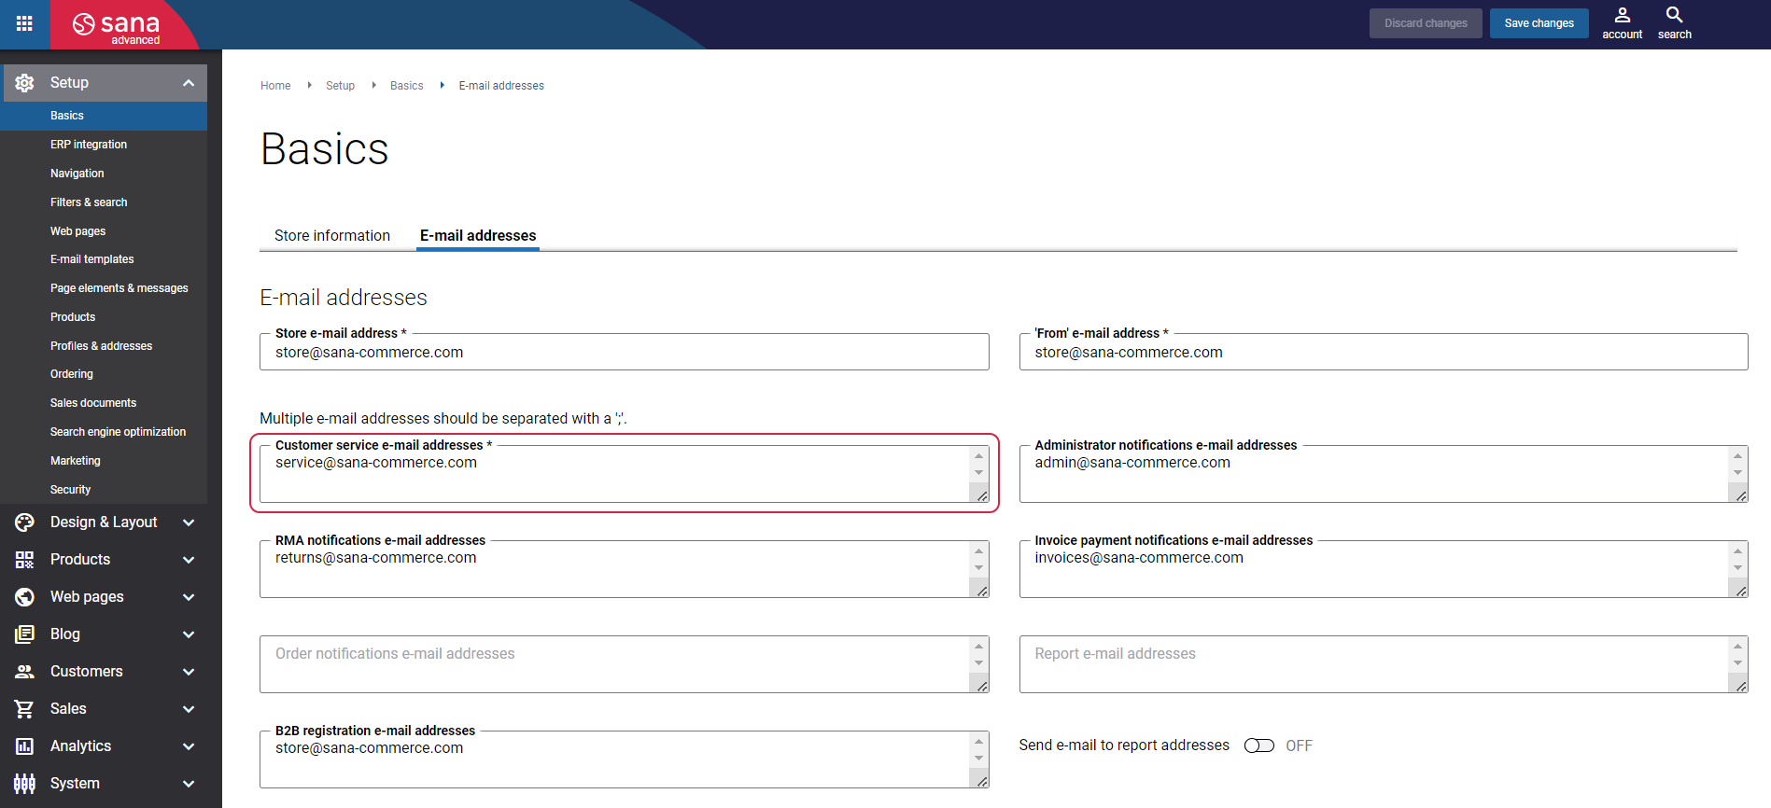
Task: Expand the Web pages main section chevron
Action: 189,597
